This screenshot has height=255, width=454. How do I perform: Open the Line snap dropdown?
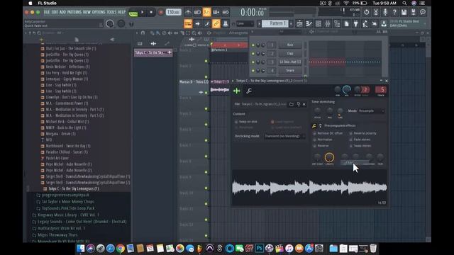tap(245, 23)
